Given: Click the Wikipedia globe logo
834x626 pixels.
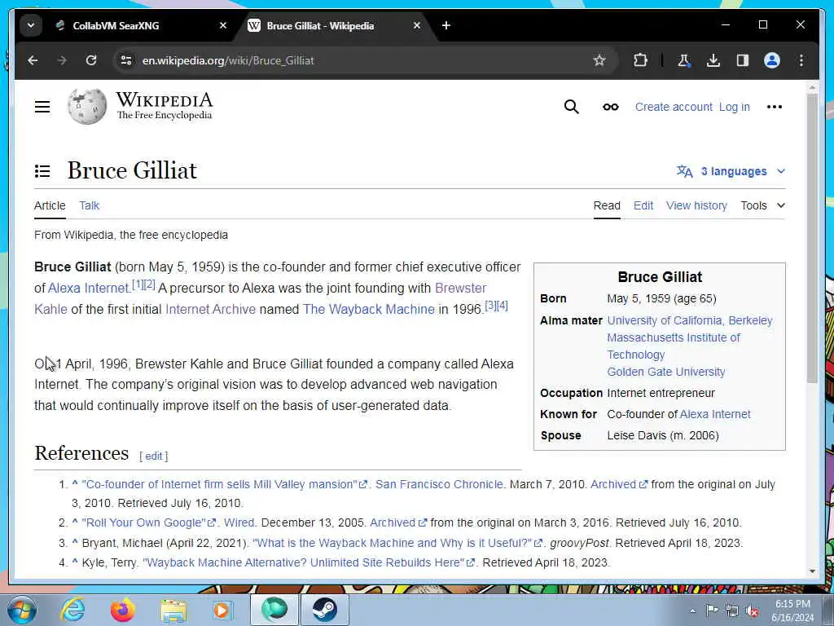Looking at the screenshot, I should (x=86, y=107).
